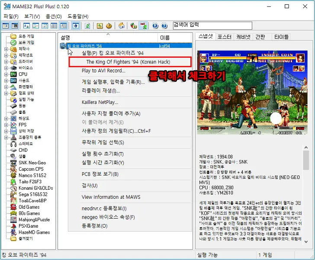Expand the FPS tree node
Viewport: 315px width, 260px height.
coord(6,125)
